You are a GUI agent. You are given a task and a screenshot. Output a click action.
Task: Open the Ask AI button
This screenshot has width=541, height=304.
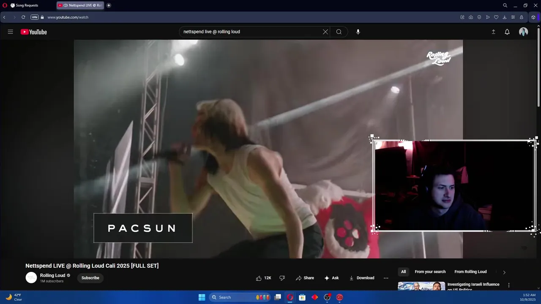click(x=331, y=278)
